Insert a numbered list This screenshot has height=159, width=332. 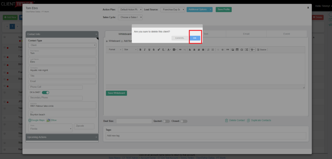click(208, 50)
